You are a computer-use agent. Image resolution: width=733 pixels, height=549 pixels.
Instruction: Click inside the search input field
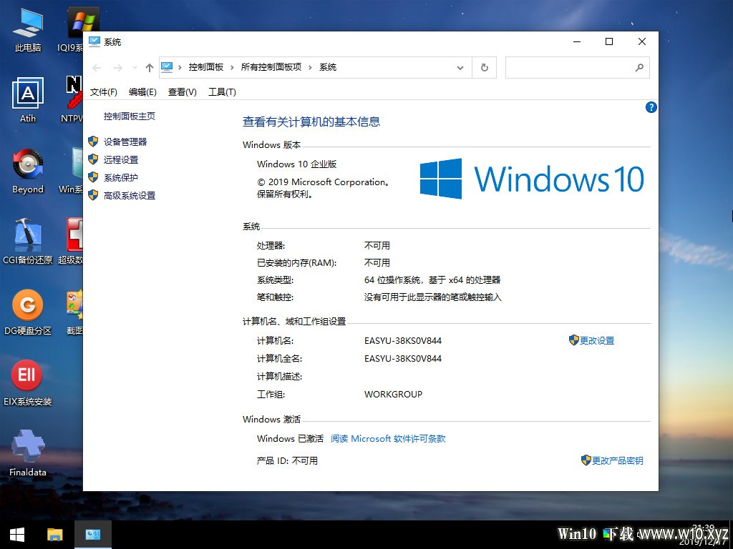pyautogui.click(x=569, y=68)
